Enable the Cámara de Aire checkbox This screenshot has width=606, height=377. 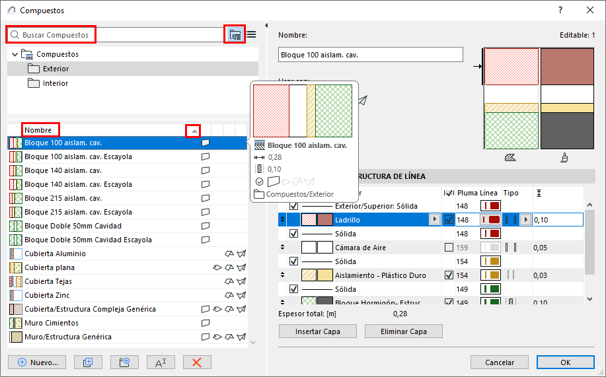click(449, 247)
